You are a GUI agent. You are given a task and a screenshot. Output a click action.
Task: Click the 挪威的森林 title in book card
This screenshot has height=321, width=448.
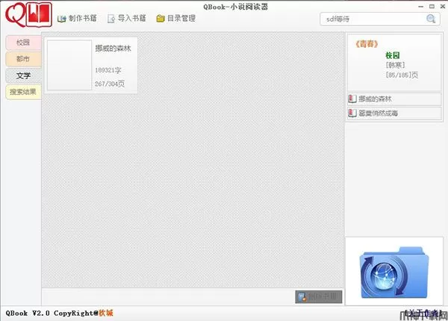(x=113, y=49)
